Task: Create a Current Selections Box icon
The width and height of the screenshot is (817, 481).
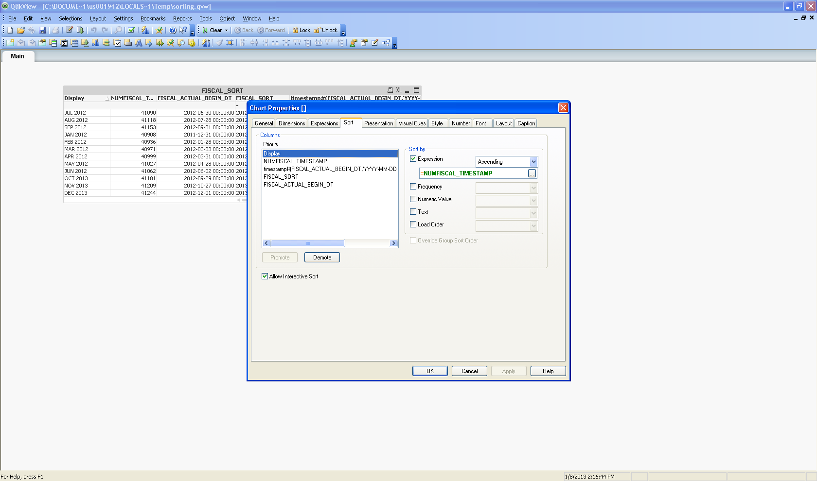Action: [x=117, y=43]
